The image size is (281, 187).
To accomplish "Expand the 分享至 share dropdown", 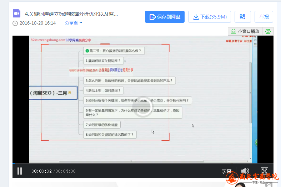I will coord(74,23).
